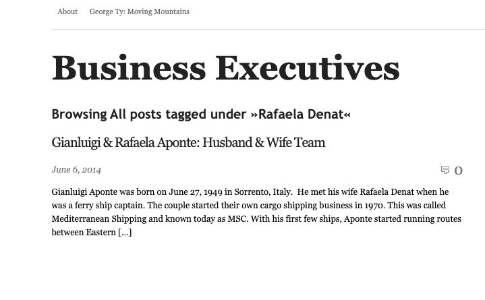Click the Business Executives site title
The width and height of the screenshot is (485, 300).
(x=226, y=68)
